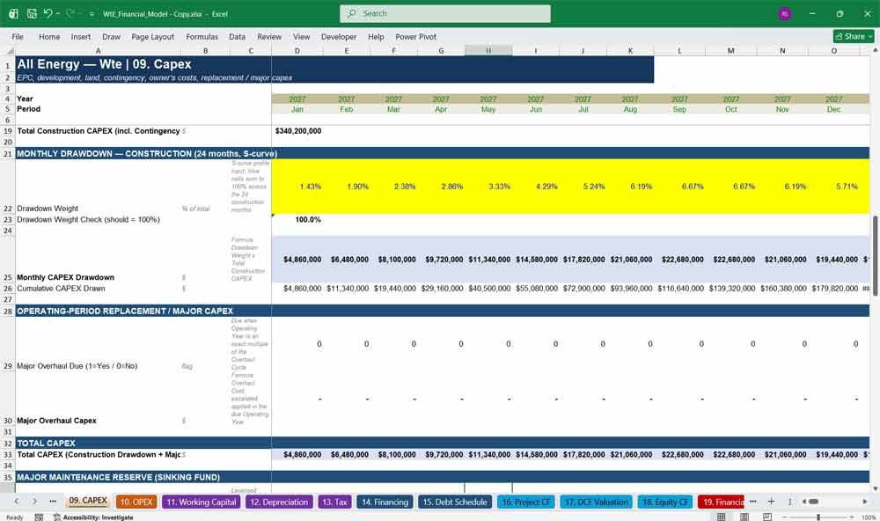Click the AutoSave icon in the title bar
The image size is (880, 521).
(13, 13)
